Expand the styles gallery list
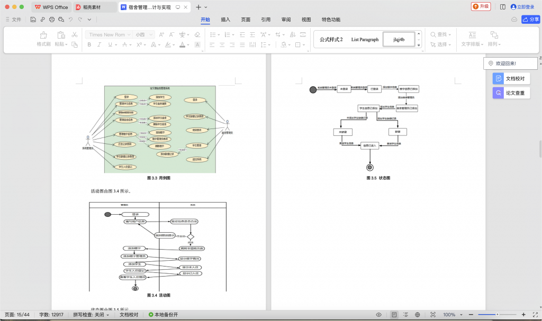542x321 pixels. point(419,45)
